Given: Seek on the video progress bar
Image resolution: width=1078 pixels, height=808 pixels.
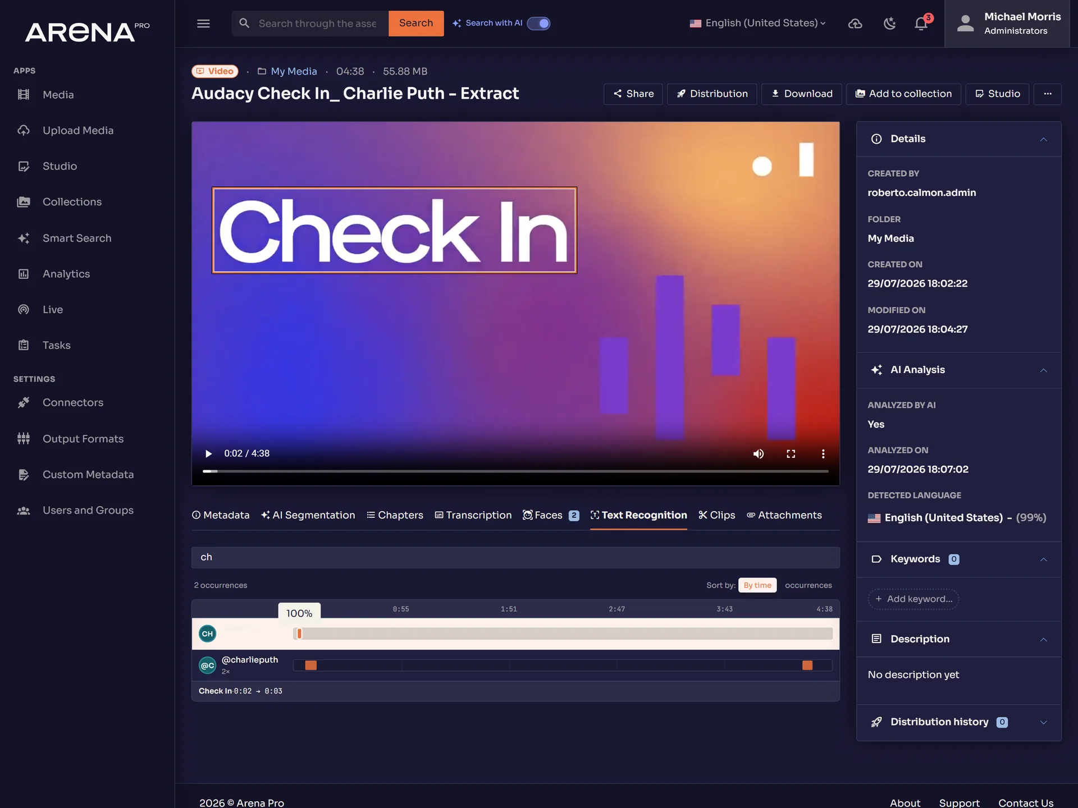Looking at the screenshot, I should click(x=515, y=471).
